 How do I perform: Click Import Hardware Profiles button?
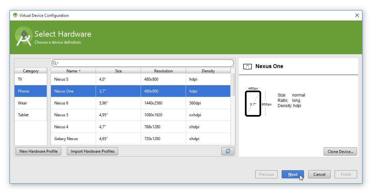(93, 151)
